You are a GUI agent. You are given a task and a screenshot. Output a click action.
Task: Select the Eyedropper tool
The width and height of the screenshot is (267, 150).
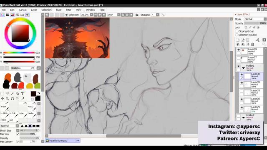(x=23, y=99)
